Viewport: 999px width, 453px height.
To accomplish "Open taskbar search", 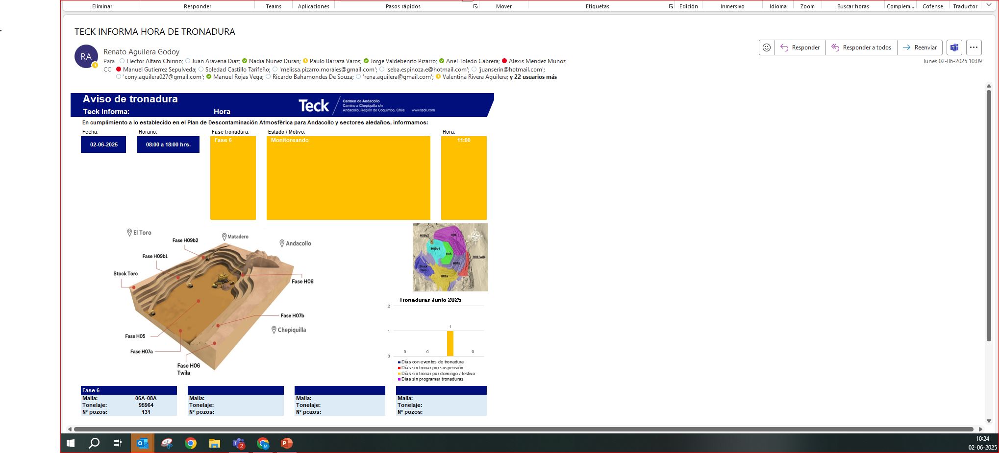I will click(x=94, y=443).
